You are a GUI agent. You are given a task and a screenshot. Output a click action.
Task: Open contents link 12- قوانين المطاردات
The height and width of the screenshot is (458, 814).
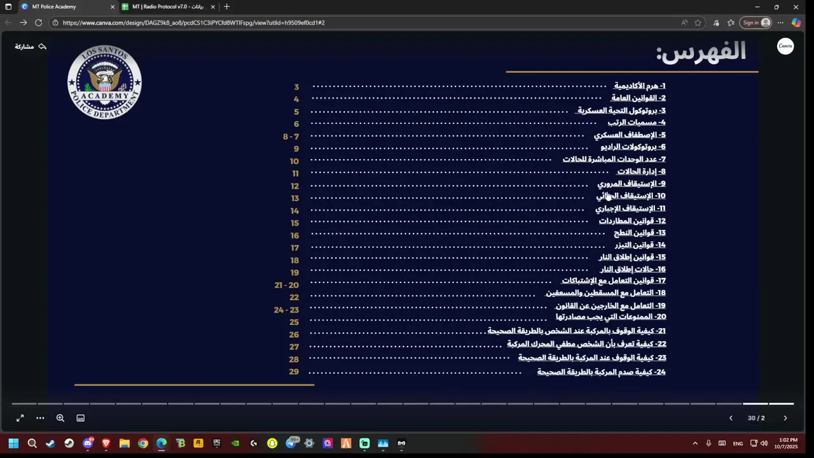632,221
